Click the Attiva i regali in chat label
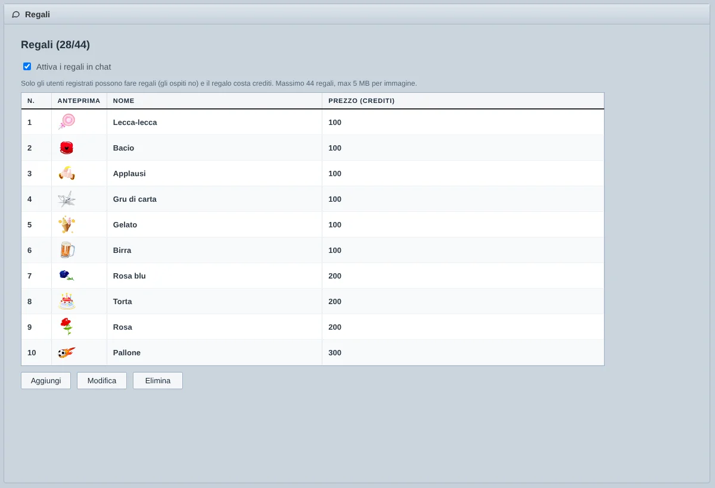The image size is (715, 488). [x=74, y=67]
